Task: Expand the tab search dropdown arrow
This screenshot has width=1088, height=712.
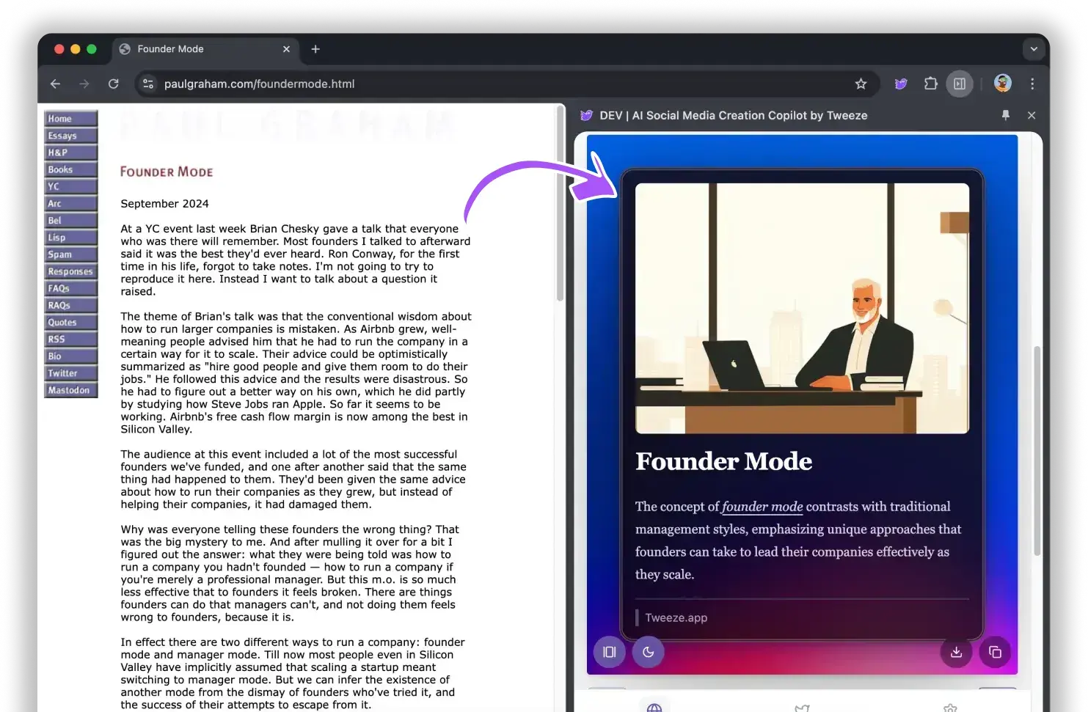Action: (x=1034, y=49)
